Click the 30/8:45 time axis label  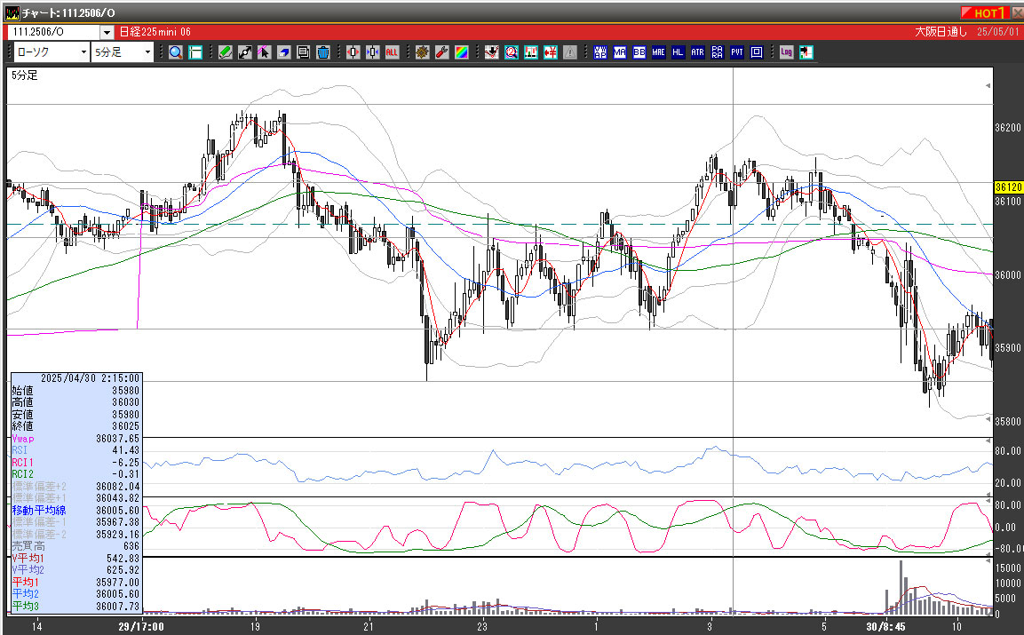(886, 626)
